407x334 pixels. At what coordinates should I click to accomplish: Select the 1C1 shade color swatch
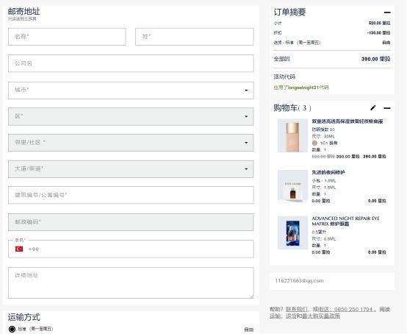314,143
